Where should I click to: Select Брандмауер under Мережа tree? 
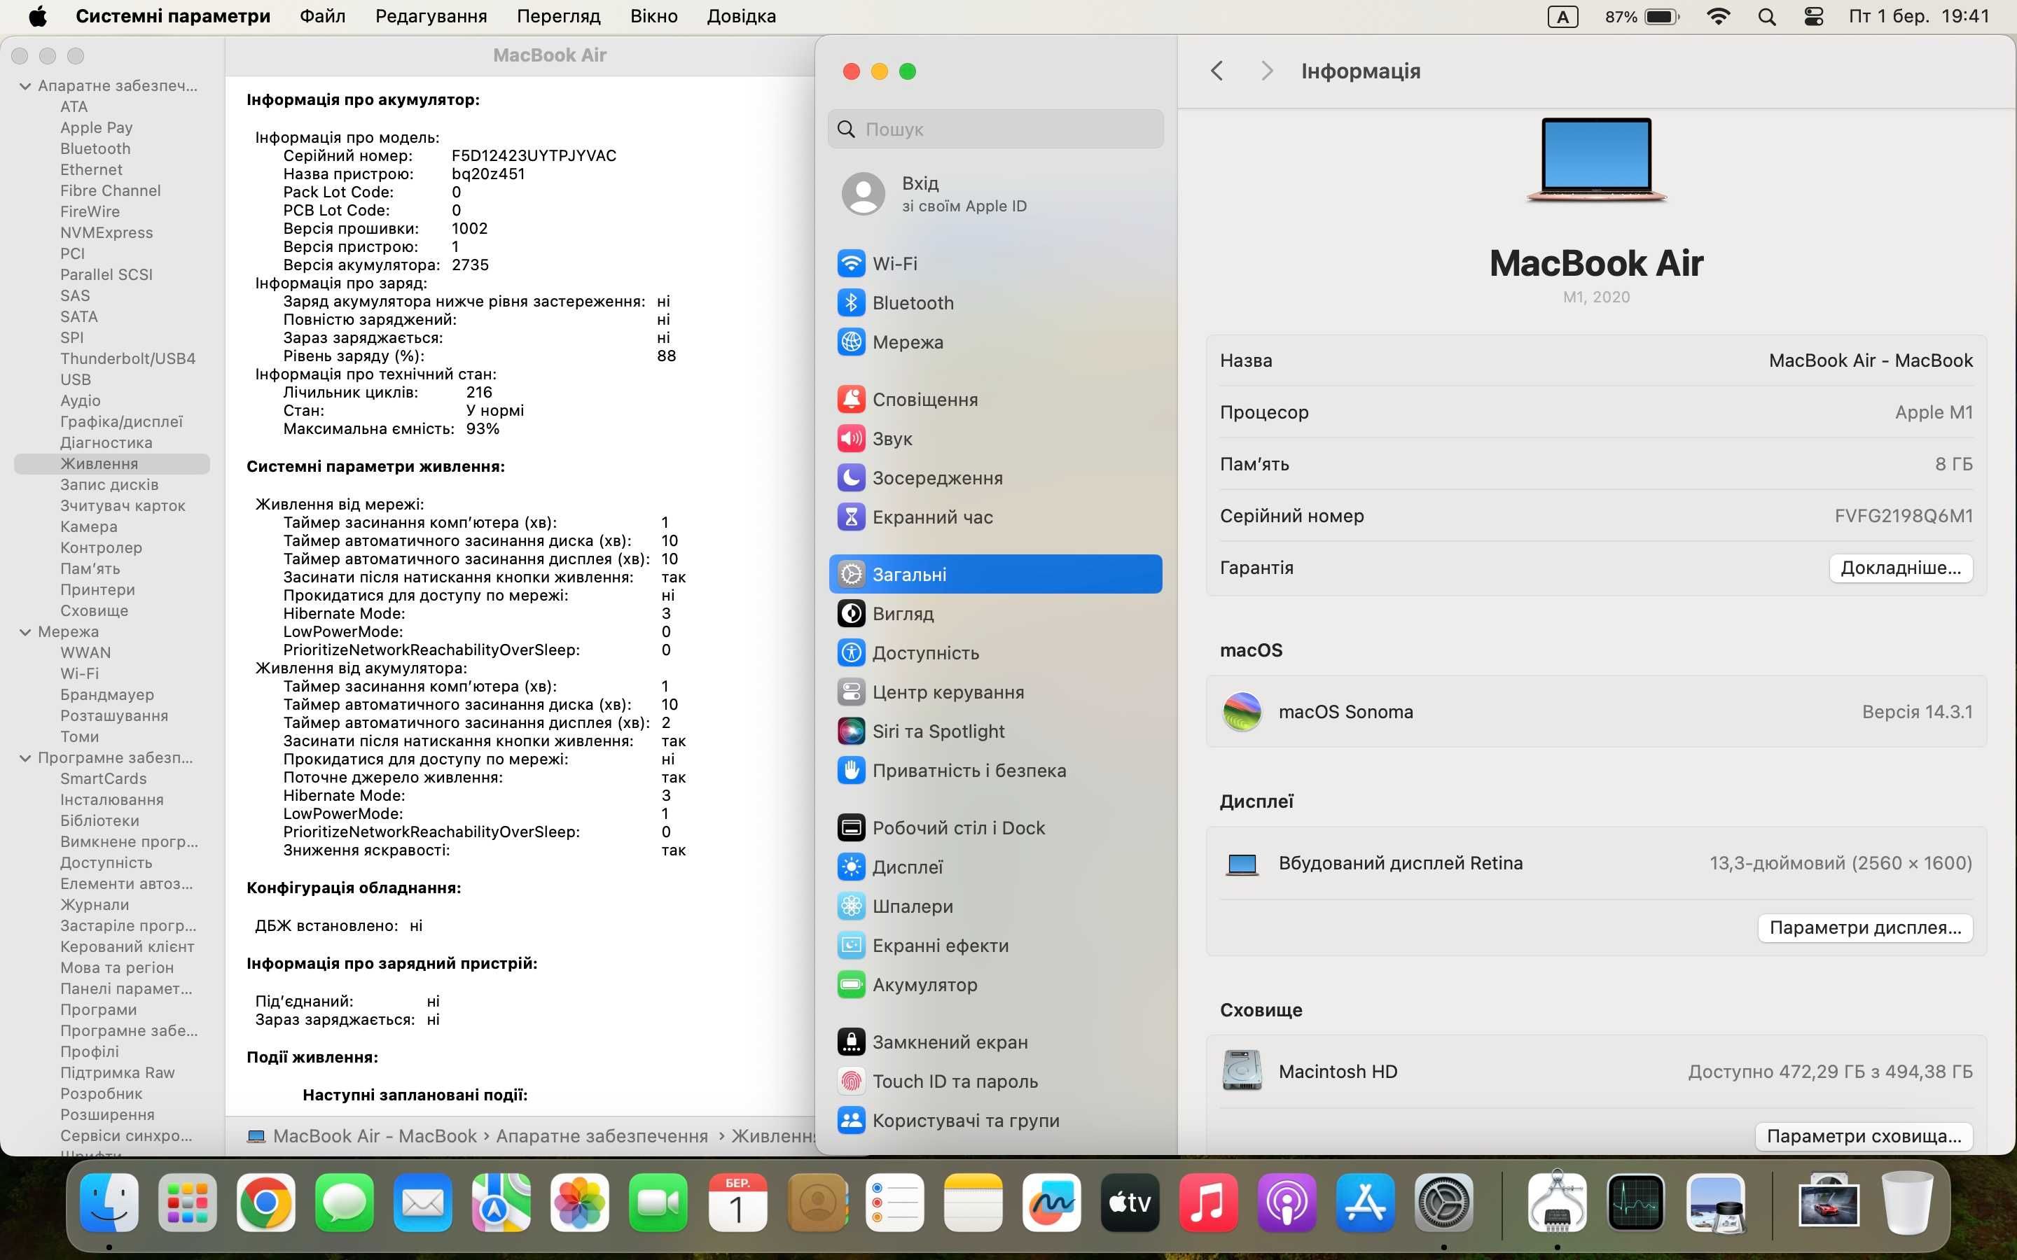pos(106,694)
